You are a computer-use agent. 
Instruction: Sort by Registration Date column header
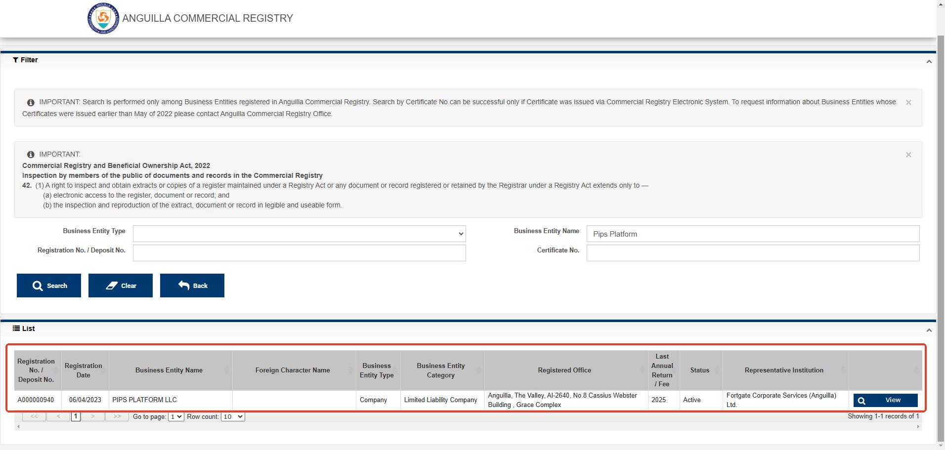(x=84, y=370)
